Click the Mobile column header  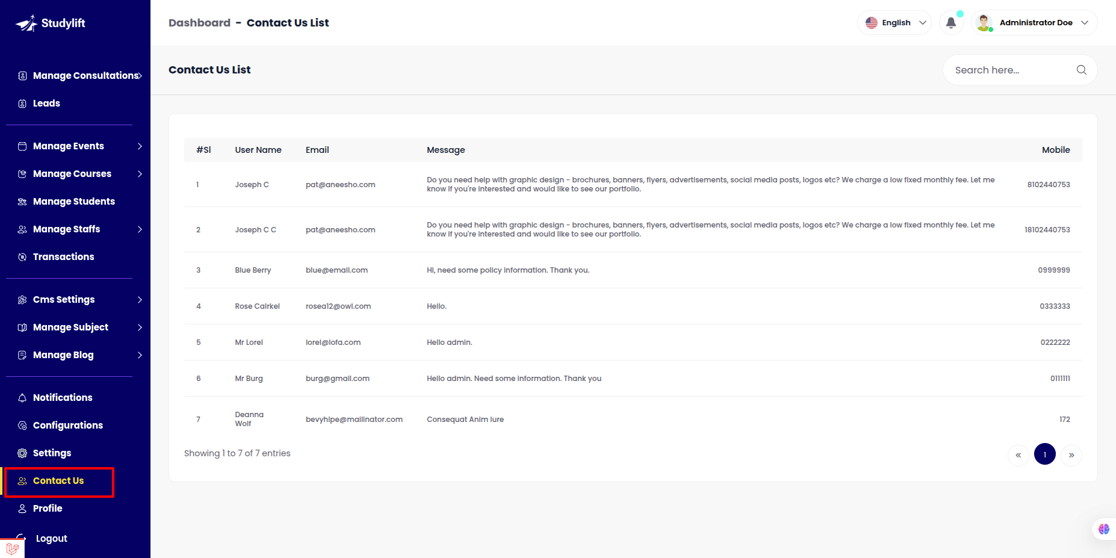coord(1056,150)
